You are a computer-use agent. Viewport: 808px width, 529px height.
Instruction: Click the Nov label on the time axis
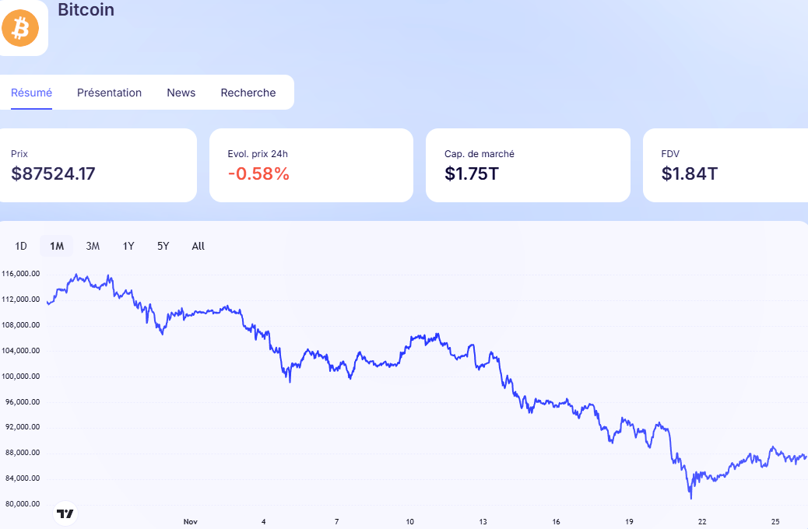pyautogui.click(x=191, y=521)
